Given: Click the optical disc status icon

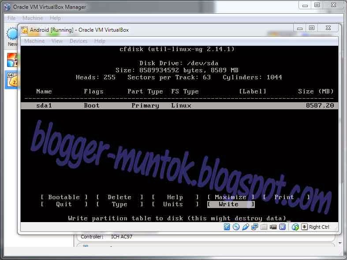Looking at the screenshot, I should coord(236,227).
